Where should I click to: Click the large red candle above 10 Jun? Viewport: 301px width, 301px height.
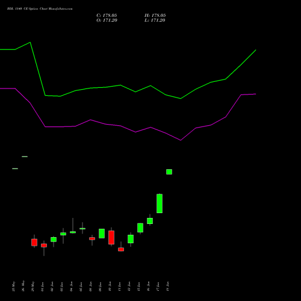(111, 237)
